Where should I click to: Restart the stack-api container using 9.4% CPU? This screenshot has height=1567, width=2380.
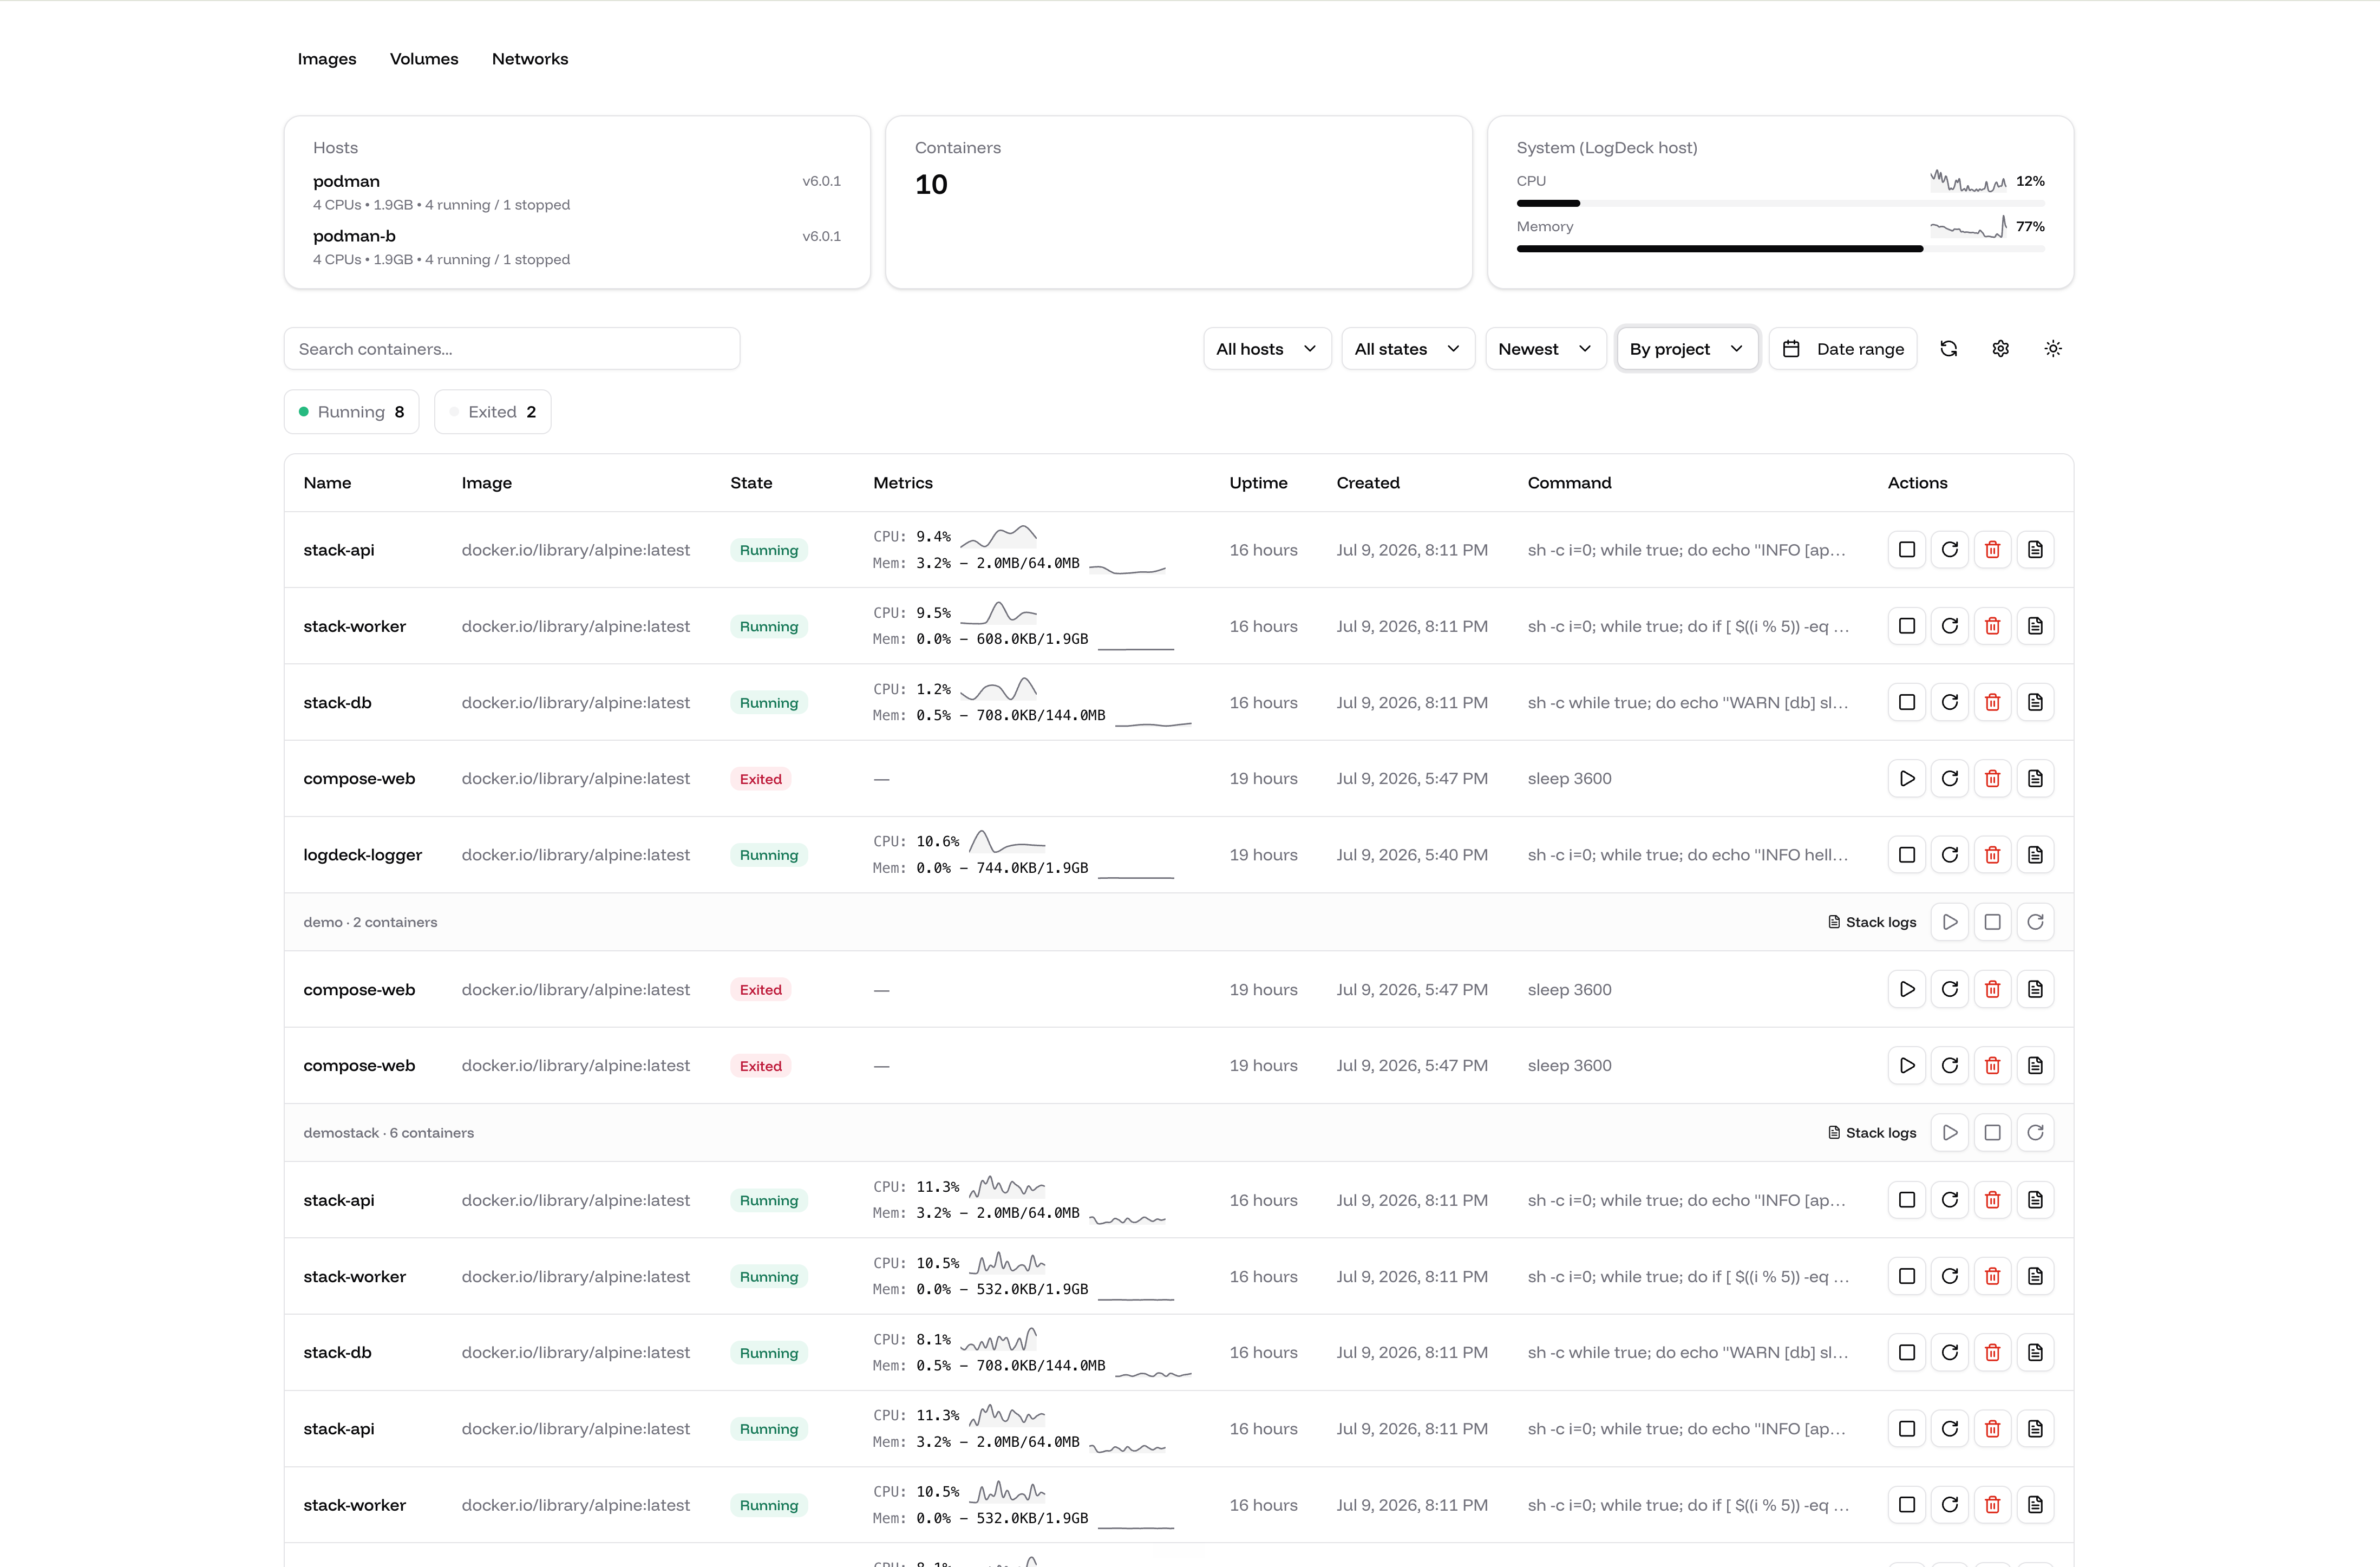point(1949,550)
